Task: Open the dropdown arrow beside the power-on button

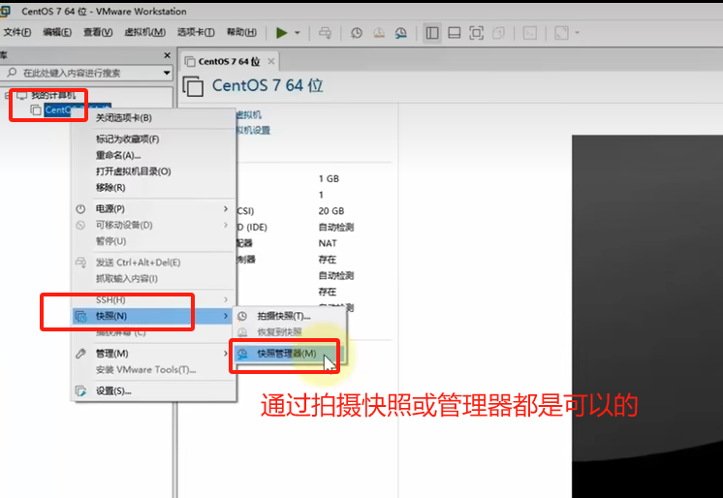Action: (298, 33)
